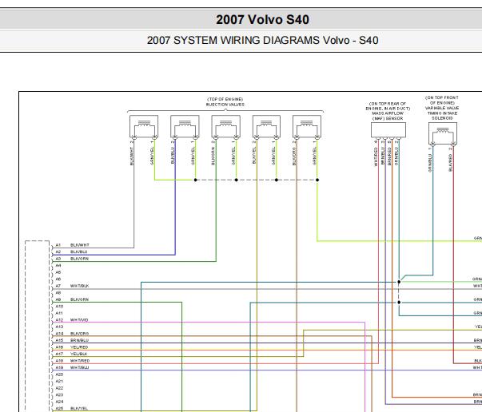Select connector pin label A12
This screenshot has width=482, height=412.
click(59, 320)
